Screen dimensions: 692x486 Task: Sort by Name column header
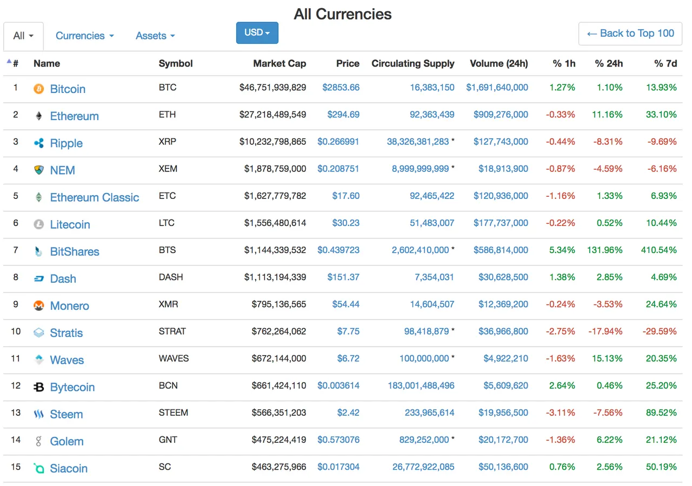pos(47,63)
